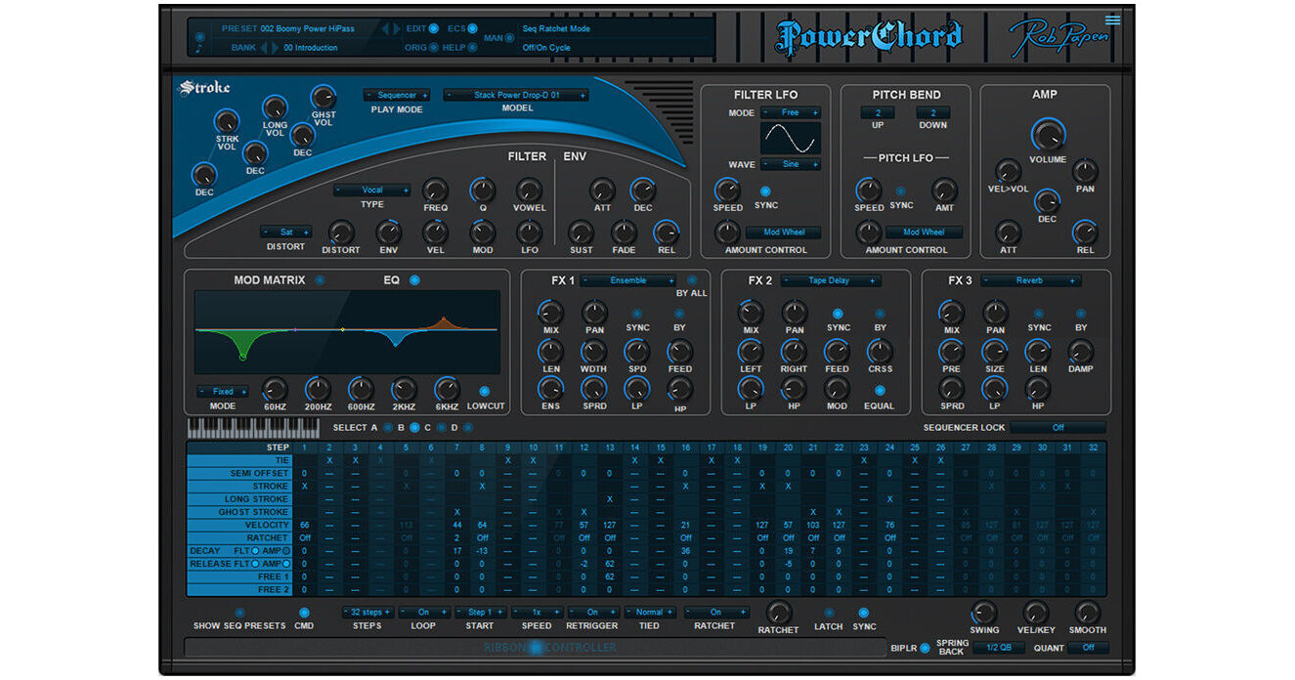The image size is (1295, 680).
Task: Click the filter VOWEL knob
Action: point(529,190)
